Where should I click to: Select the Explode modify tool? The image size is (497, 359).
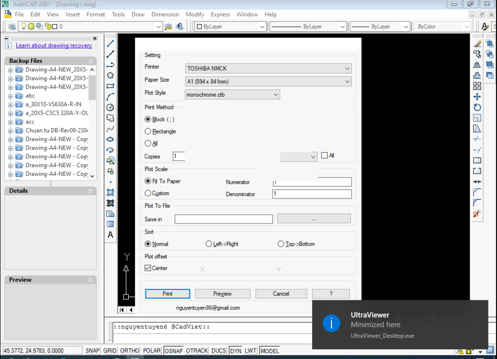click(x=477, y=214)
